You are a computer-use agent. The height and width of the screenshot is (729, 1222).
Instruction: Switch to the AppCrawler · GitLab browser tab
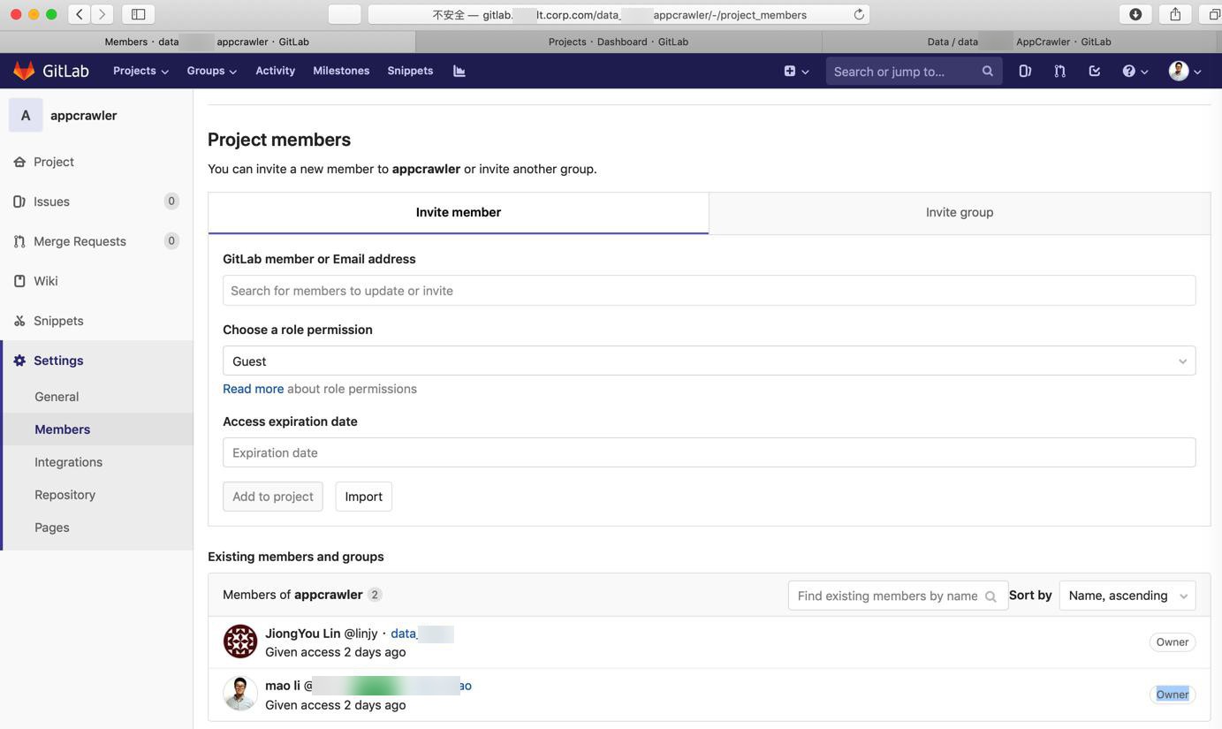[x=1020, y=42]
